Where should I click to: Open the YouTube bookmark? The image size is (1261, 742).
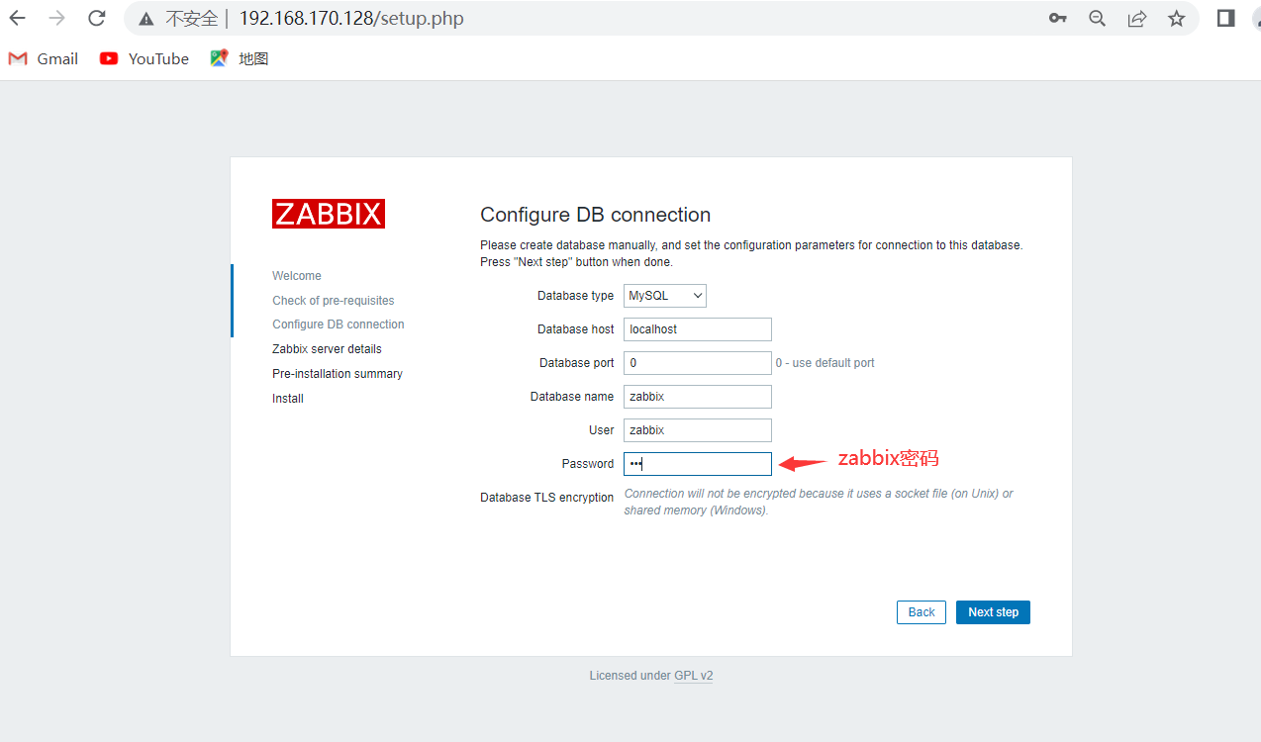[x=145, y=58]
